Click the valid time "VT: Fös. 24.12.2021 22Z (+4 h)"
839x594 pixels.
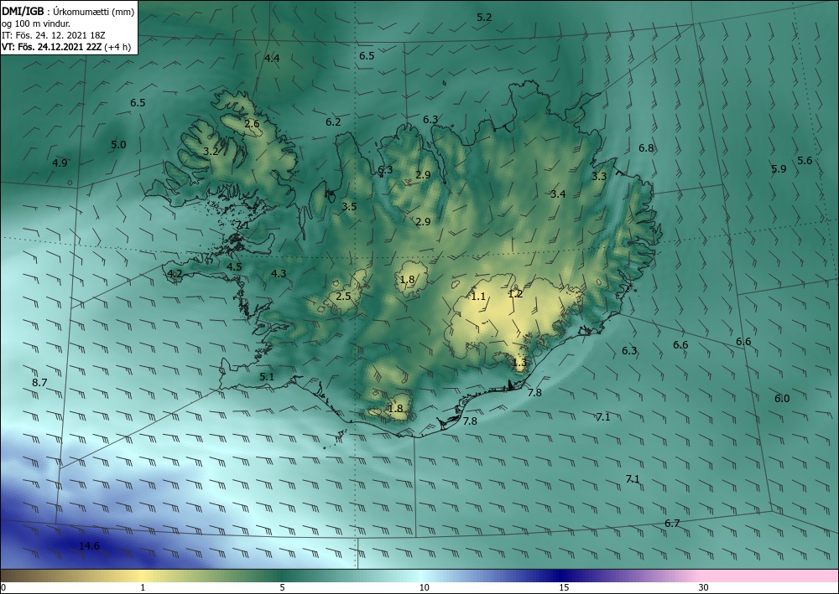(x=65, y=47)
